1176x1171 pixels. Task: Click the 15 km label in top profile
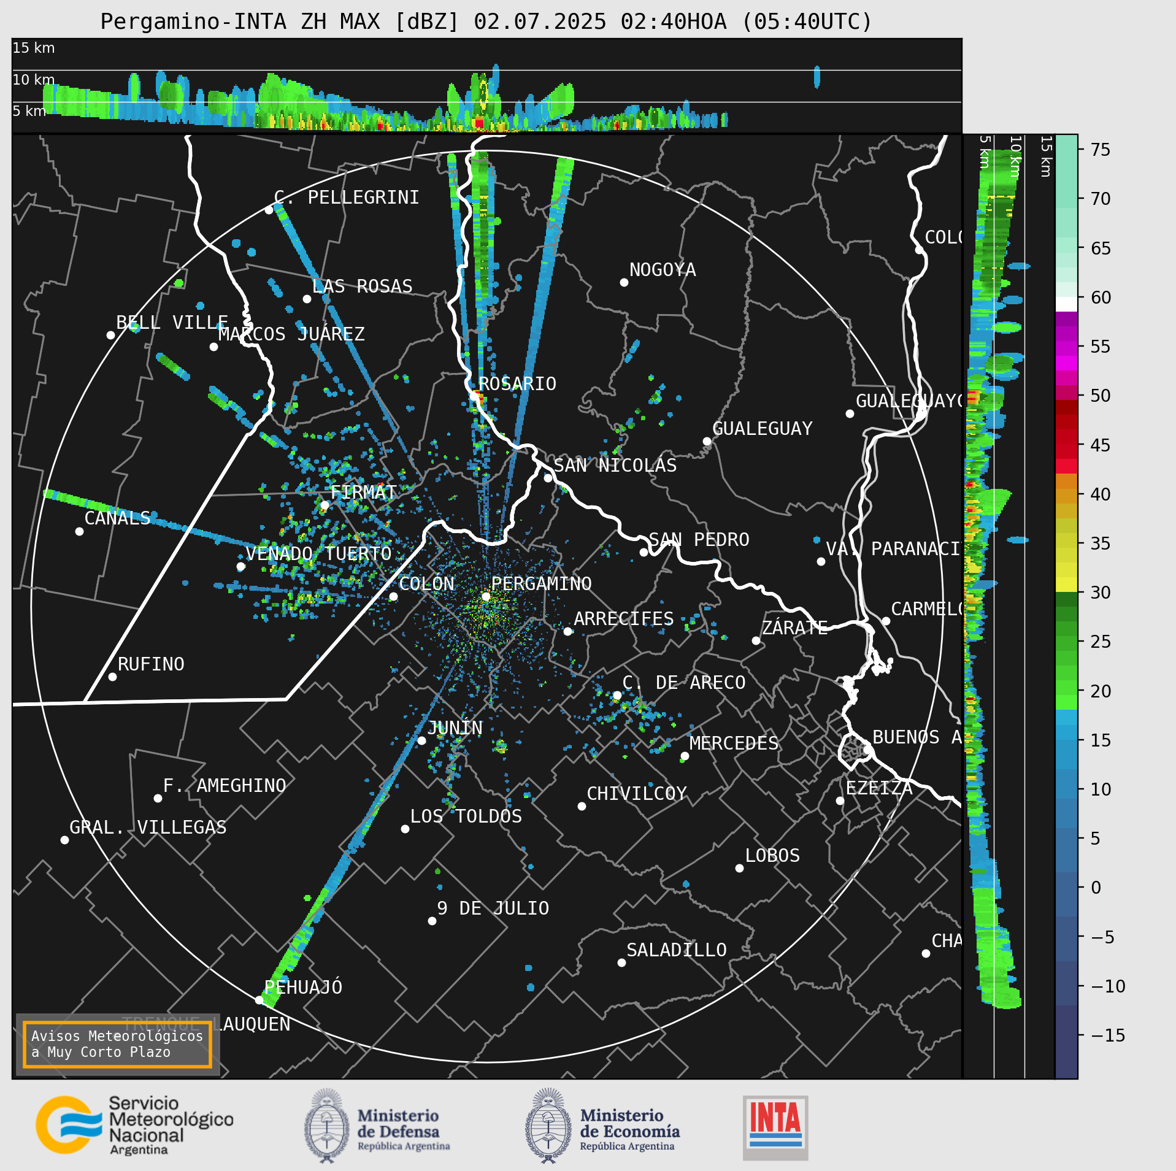pos(34,48)
